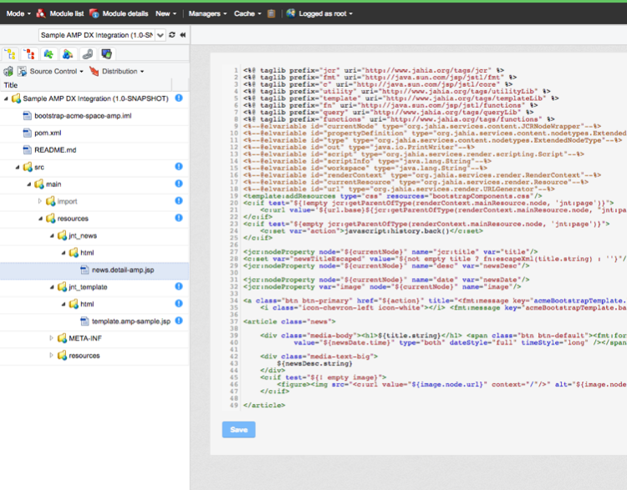The image size is (627, 490).
Task: Select the fourth users tab icon
Action: [68, 54]
